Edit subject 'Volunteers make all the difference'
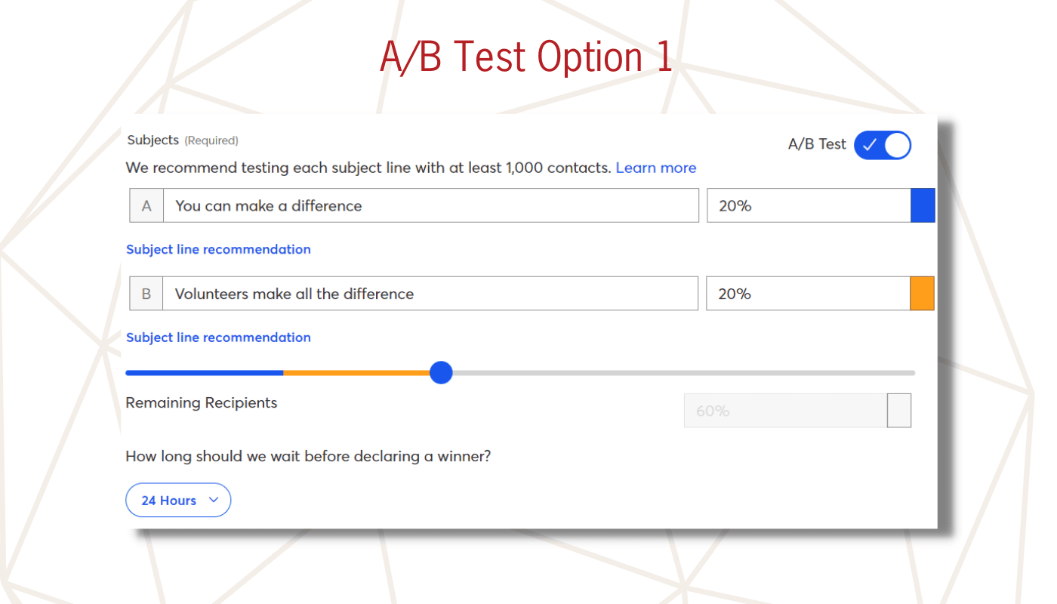This screenshot has width=1057, height=604. (x=430, y=294)
